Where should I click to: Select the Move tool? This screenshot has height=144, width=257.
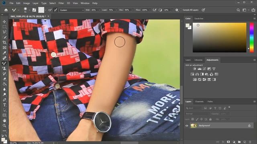point(4,22)
